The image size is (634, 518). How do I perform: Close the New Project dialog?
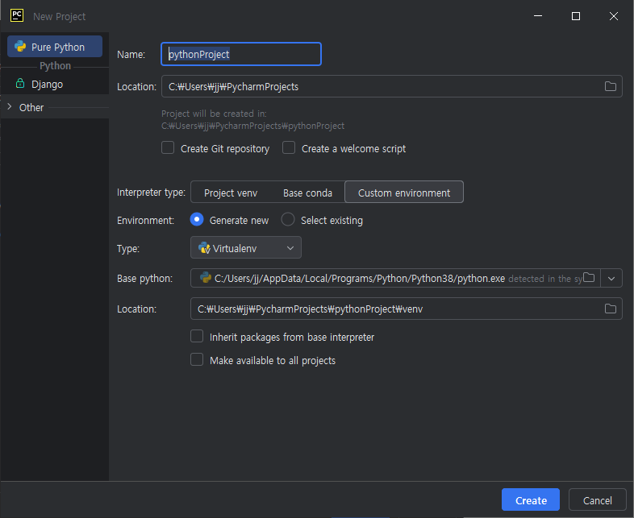[613, 16]
